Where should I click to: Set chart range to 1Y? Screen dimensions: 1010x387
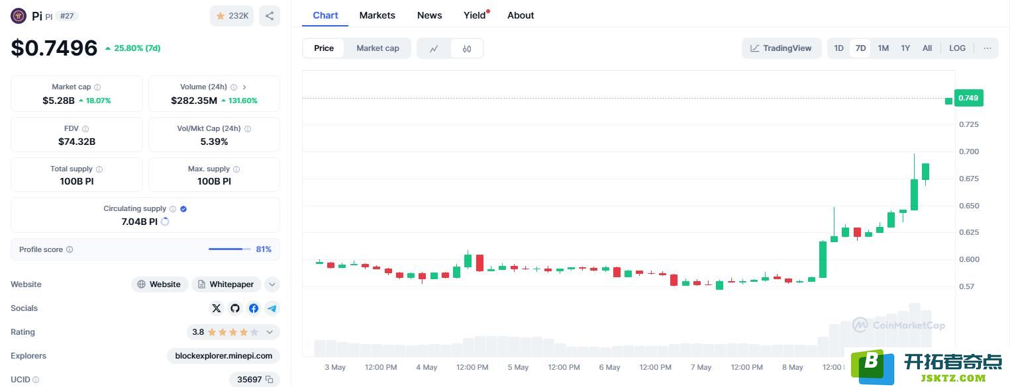click(x=905, y=48)
